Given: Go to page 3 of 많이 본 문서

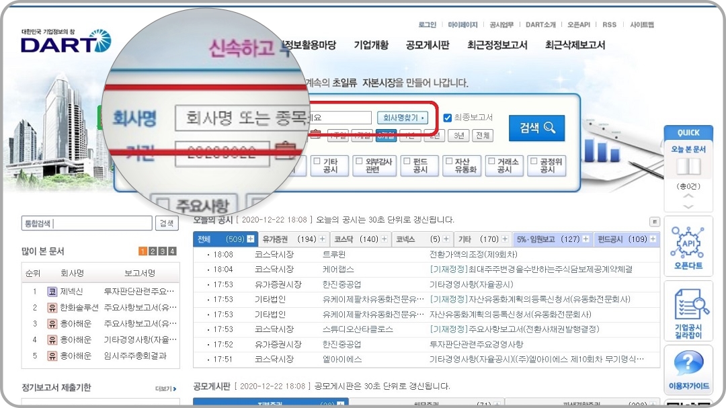Looking at the screenshot, I should coord(163,251).
